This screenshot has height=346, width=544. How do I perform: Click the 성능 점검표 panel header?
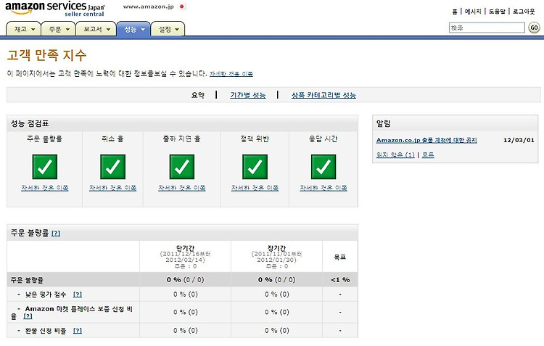183,123
